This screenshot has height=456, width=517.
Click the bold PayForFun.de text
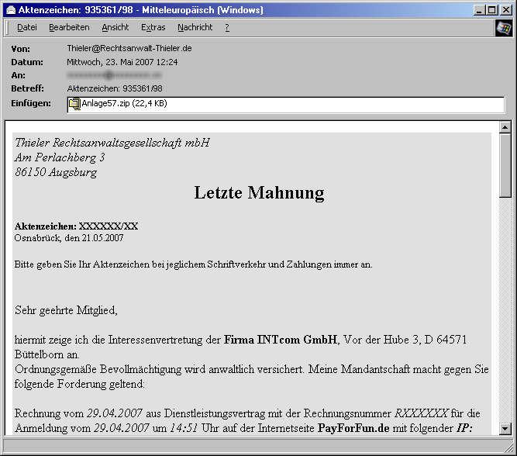pyautogui.click(x=353, y=428)
